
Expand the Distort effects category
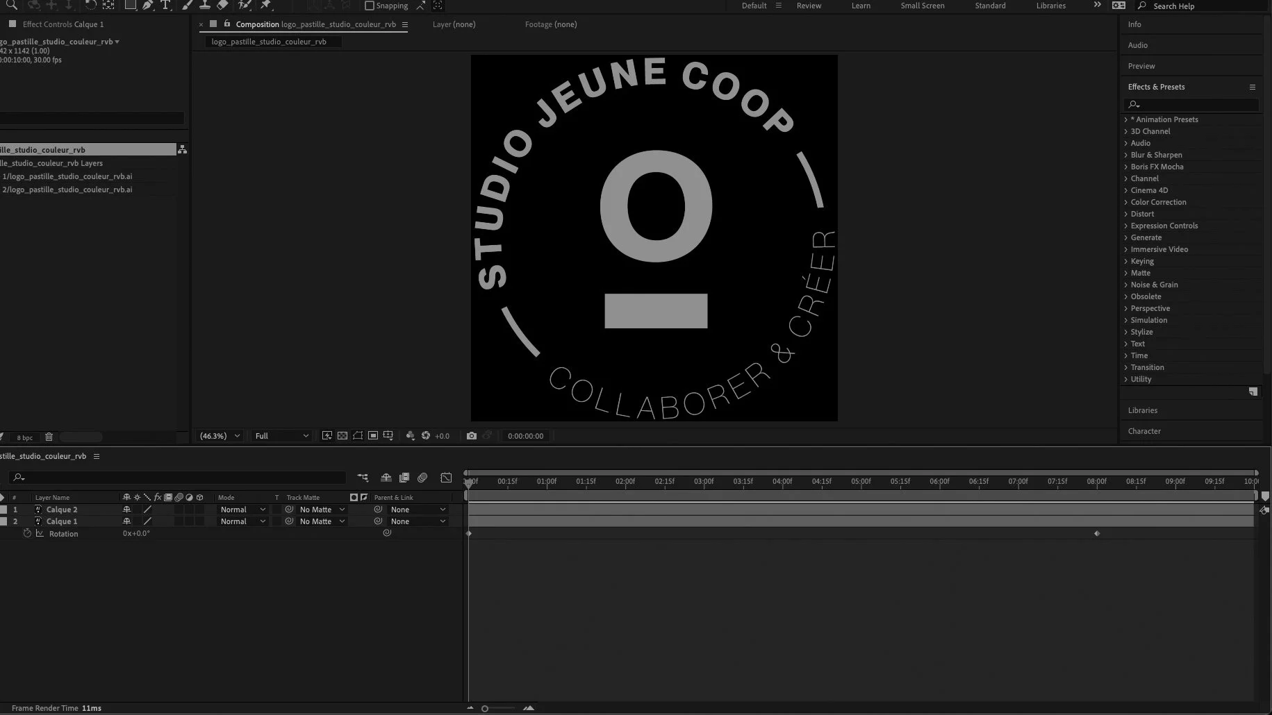coord(1126,214)
